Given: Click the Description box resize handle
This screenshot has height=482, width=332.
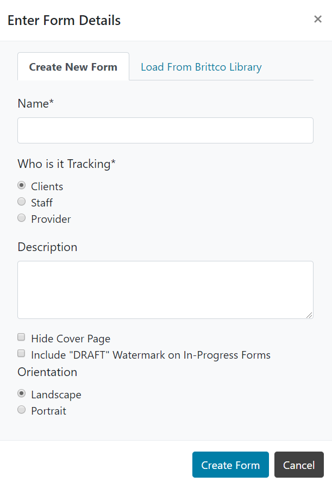Looking at the screenshot, I should click(309, 315).
